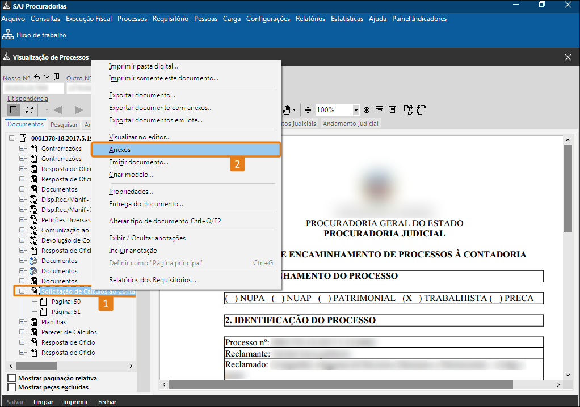Enable Mostrar paginação relativa checkbox

pyautogui.click(x=12, y=378)
